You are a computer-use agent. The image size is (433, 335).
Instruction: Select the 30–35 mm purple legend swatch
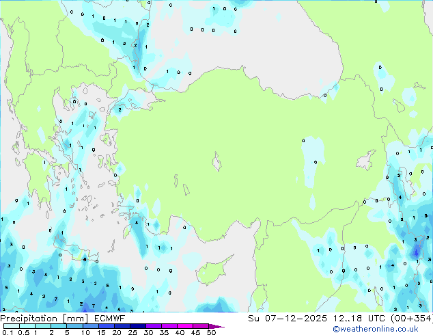pyautogui.click(x=154, y=326)
